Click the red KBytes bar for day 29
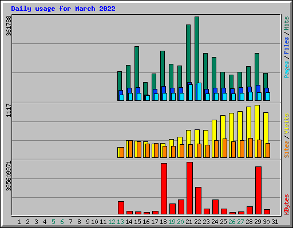The image size is (293, 228). [258, 190]
